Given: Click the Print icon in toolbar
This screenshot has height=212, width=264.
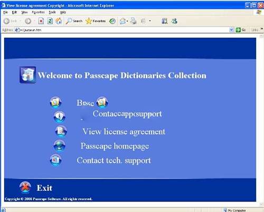Looking at the screenshot, I should coord(134,21).
